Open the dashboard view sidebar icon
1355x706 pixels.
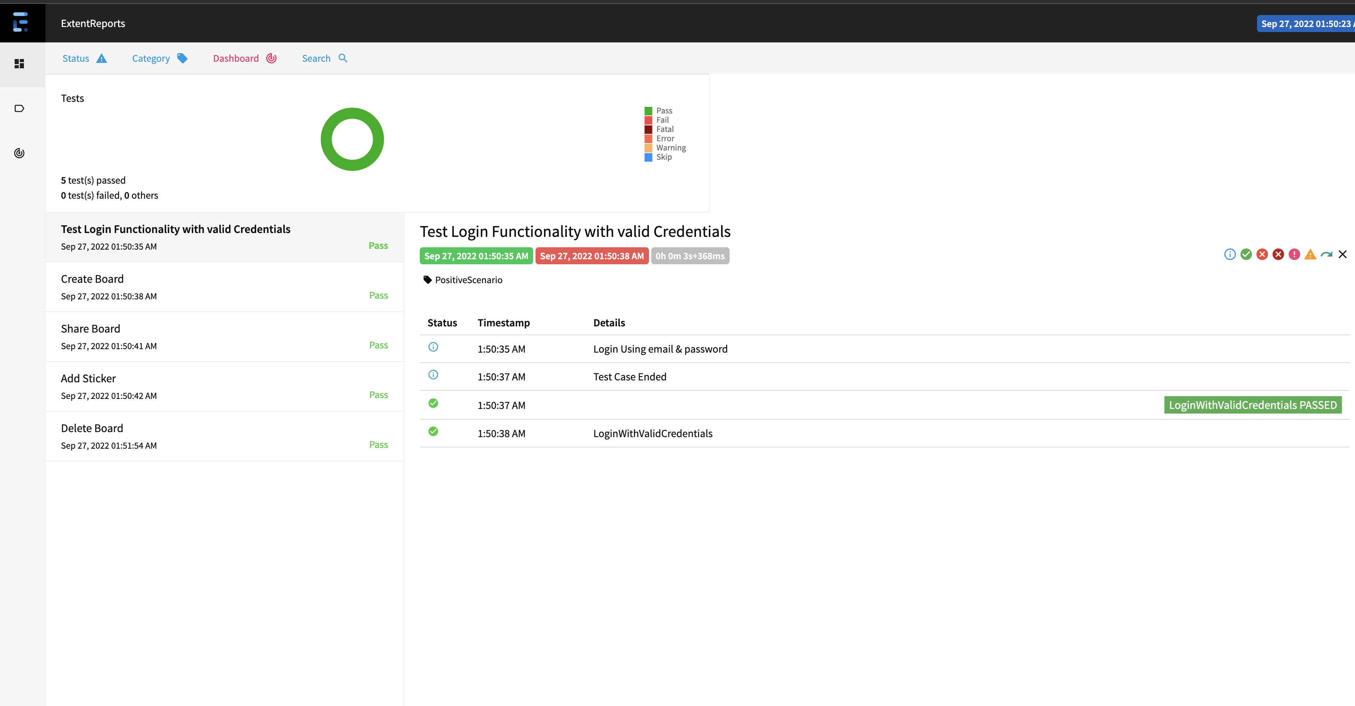19,153
